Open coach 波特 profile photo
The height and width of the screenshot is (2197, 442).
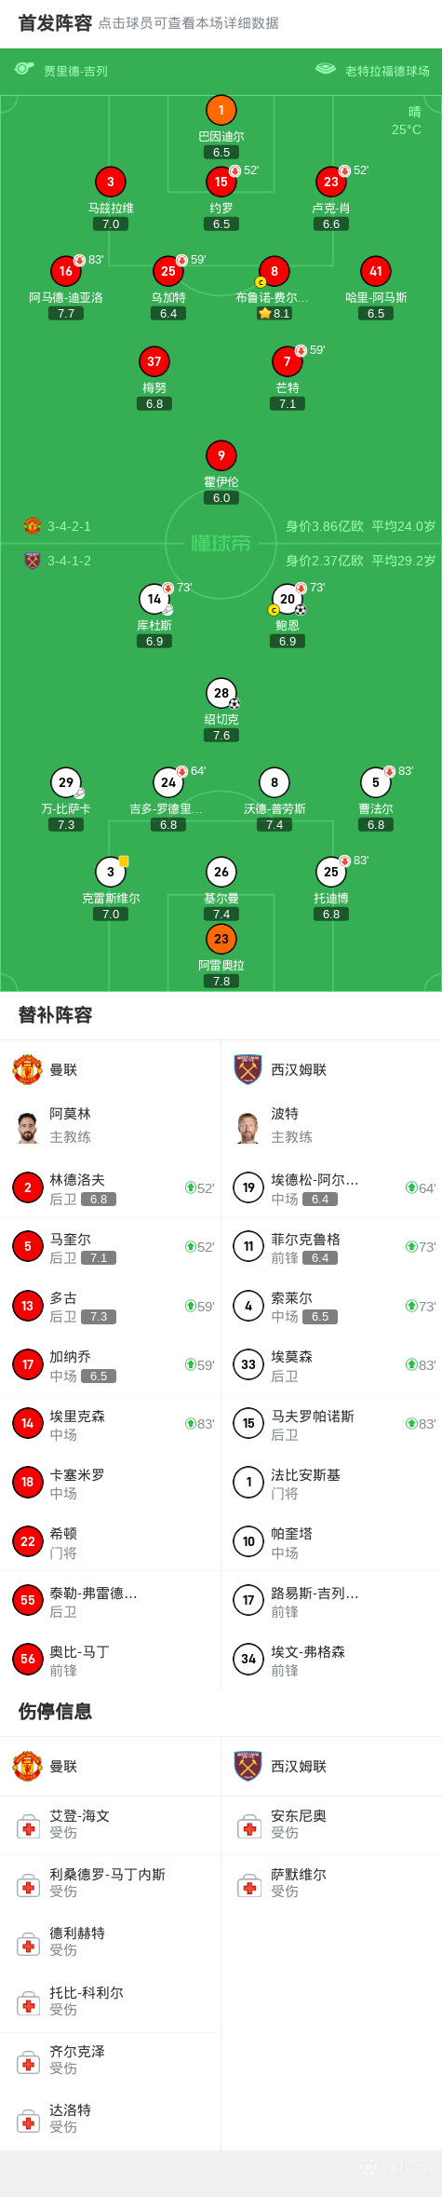(x=248, y=1126)
